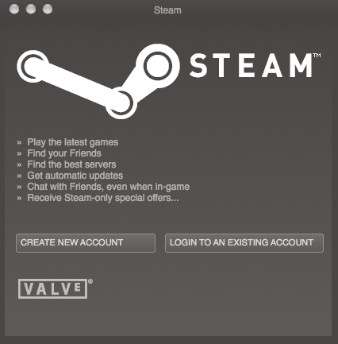This screenshot has height=344, width=338.
Task: Select the Play the latest games line
Action: [x=73, y=142]
